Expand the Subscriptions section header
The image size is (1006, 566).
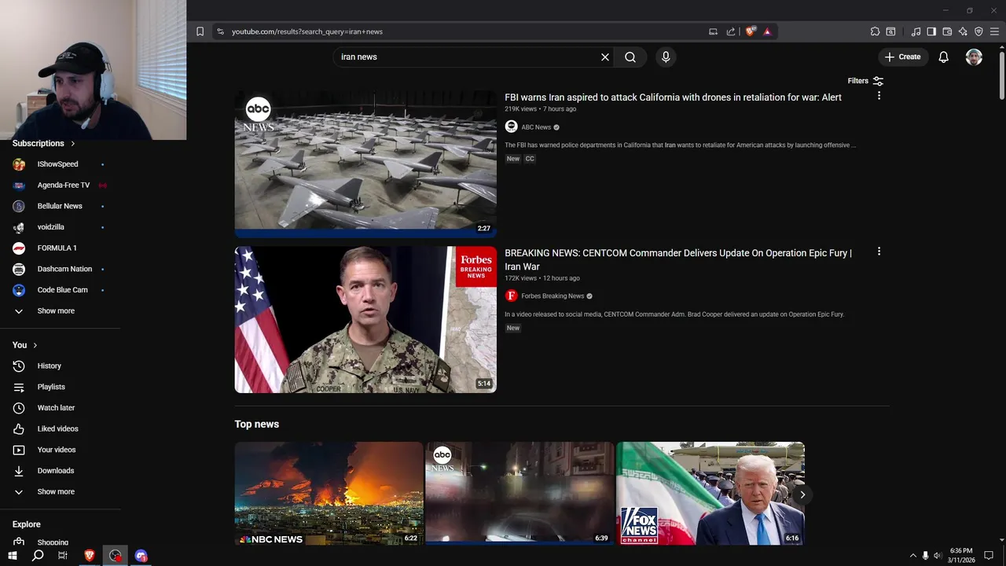[44, 143]
